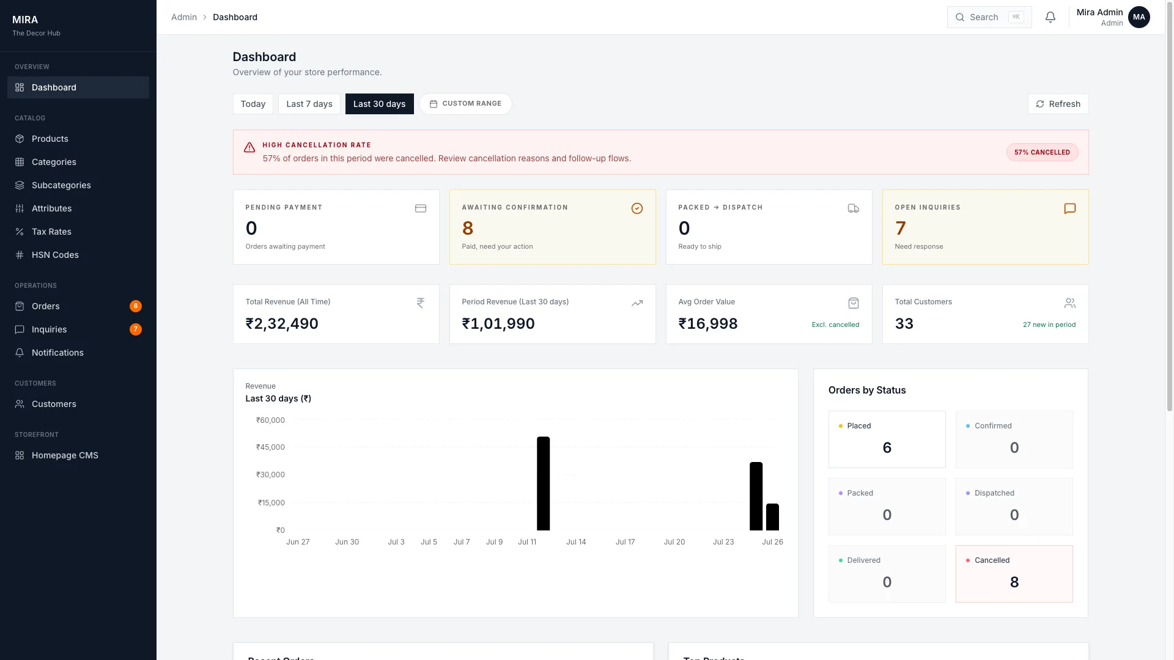
Task: Click the Mira Admin profile name
Action: pyautogui.click(x=1099, y=12)
